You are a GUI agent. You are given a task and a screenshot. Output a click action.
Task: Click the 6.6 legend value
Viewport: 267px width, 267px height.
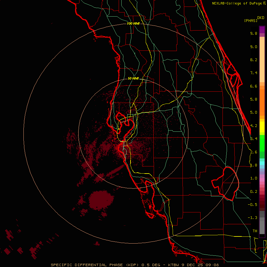[254, 86]
